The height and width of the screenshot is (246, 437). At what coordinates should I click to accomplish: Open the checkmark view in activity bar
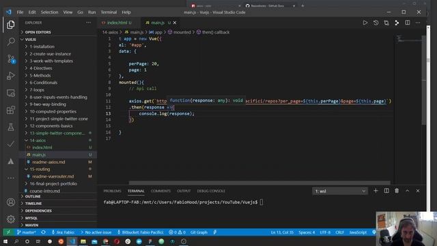click(x=11, y=144)
